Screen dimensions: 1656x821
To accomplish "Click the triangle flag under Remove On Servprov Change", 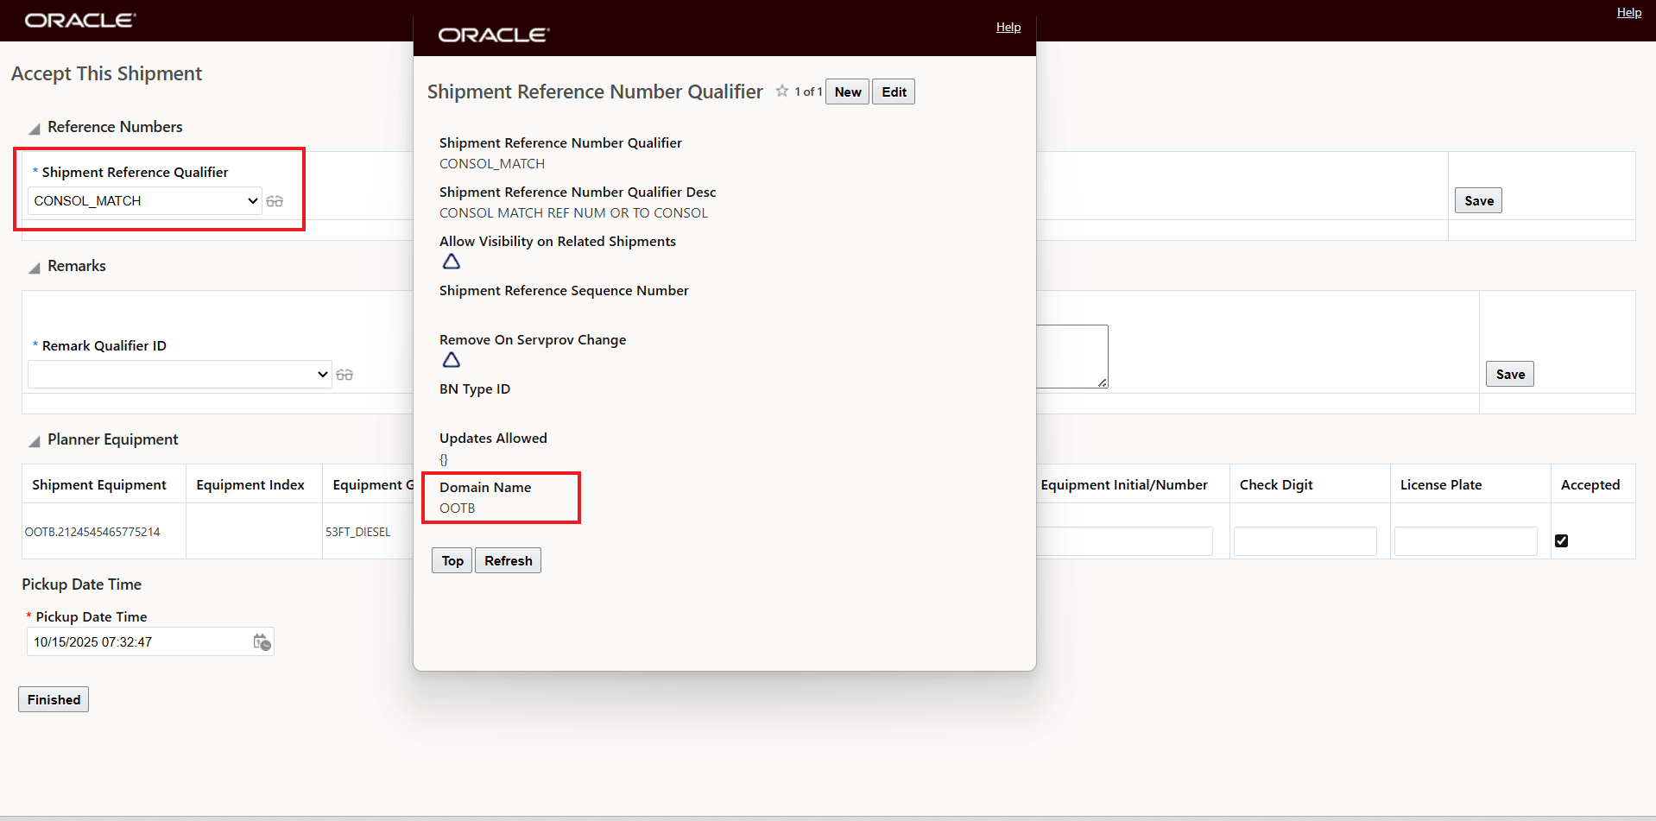I will 451,360.
